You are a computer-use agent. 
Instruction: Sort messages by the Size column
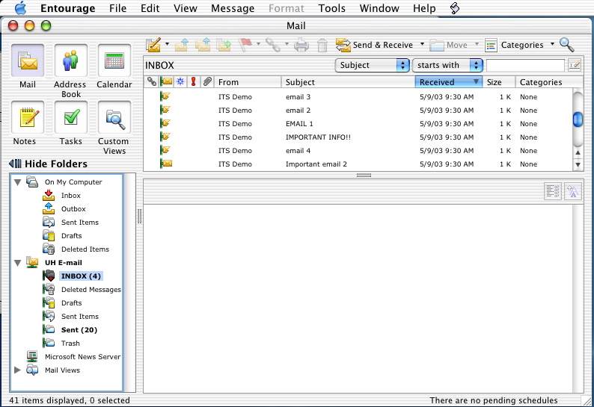(499, 82)
